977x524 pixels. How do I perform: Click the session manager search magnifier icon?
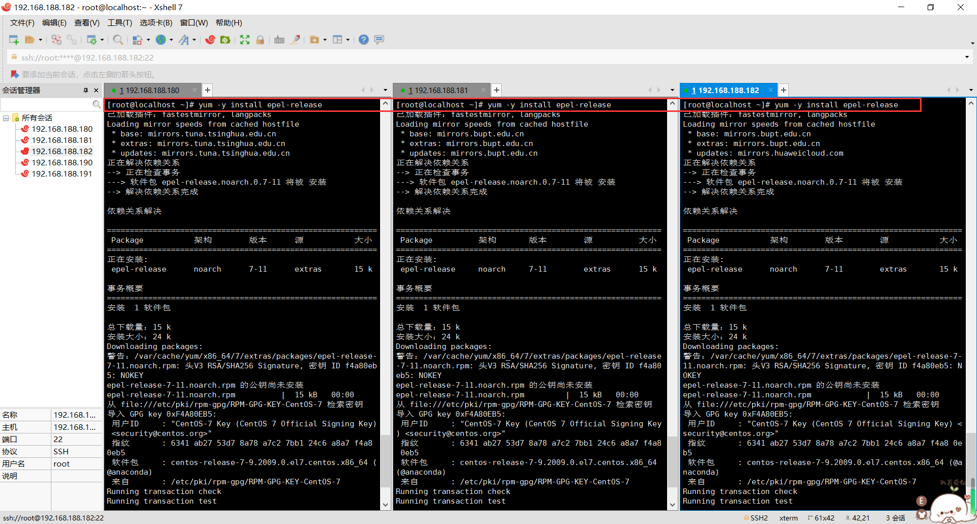click(97, 104)
